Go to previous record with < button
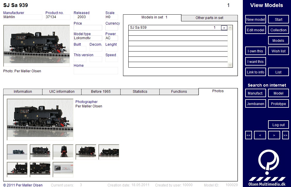 click(260, 135)
